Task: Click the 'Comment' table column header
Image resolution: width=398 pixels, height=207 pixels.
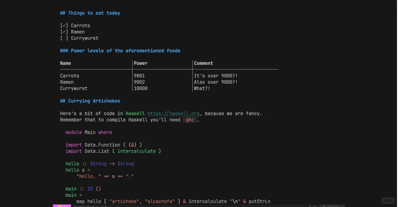Action: click(x=204, y=62)
